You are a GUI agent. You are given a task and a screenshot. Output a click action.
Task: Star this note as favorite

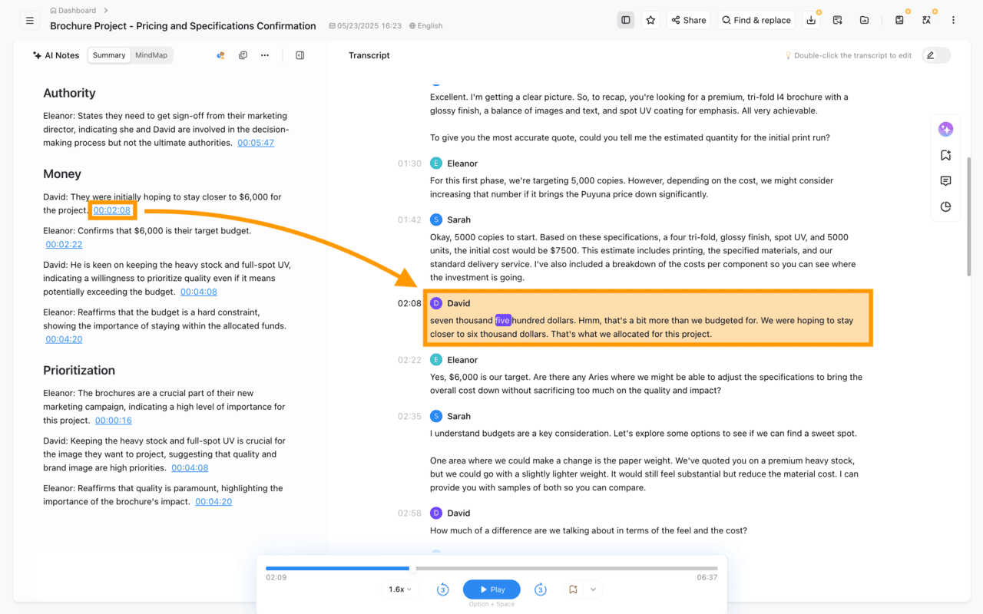[x=651, y=20]
